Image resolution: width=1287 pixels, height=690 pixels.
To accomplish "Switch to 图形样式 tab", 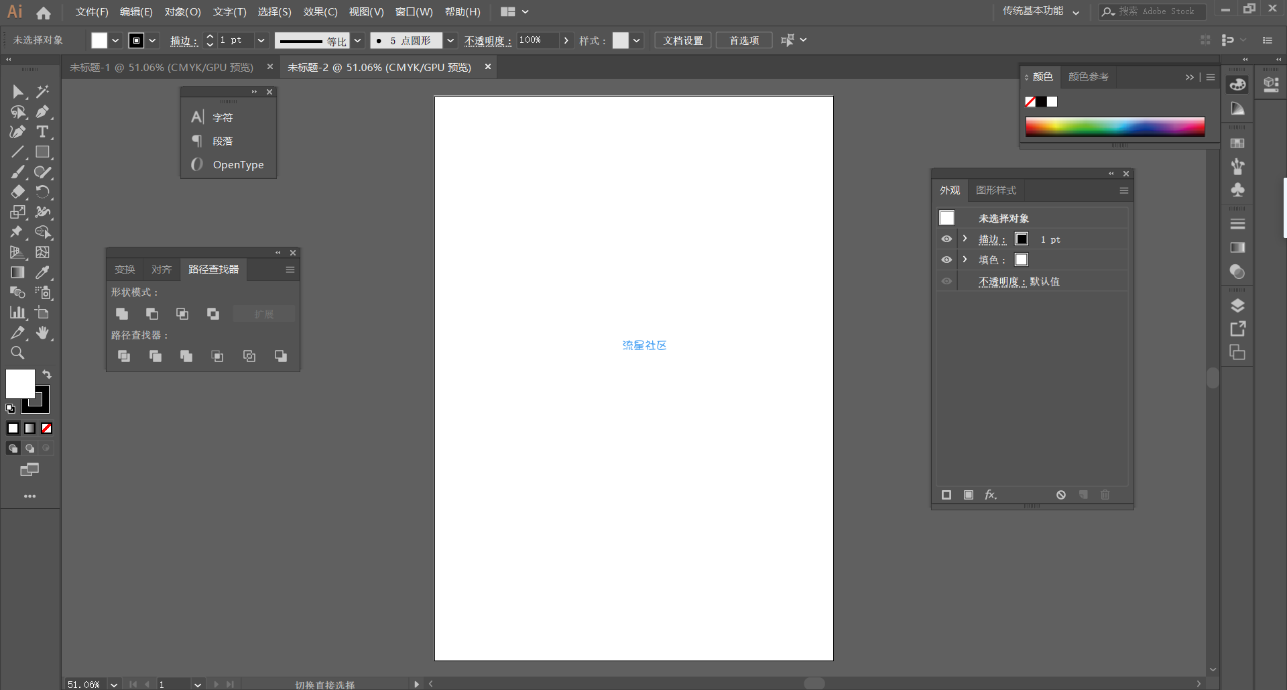I will tap(996, 190).
